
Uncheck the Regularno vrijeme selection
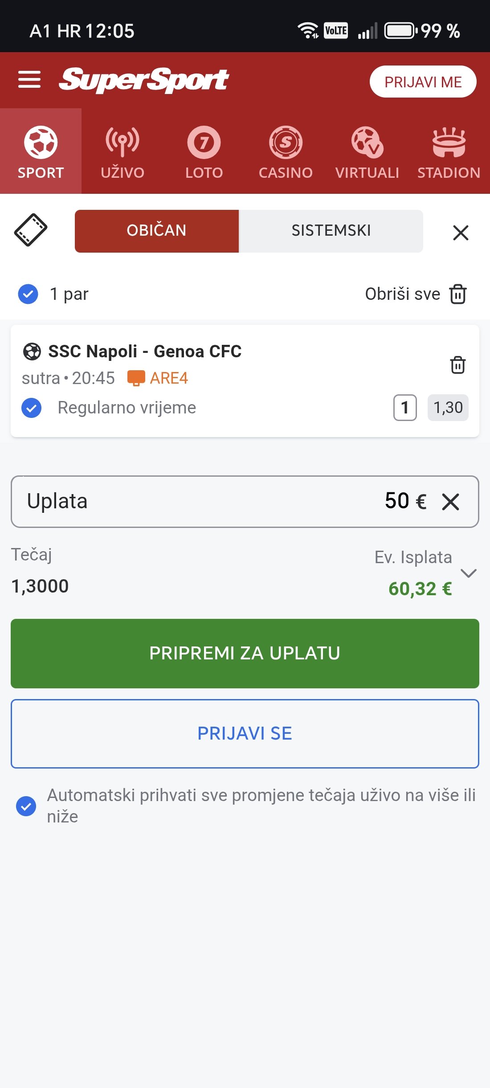[x=32, y=408]
